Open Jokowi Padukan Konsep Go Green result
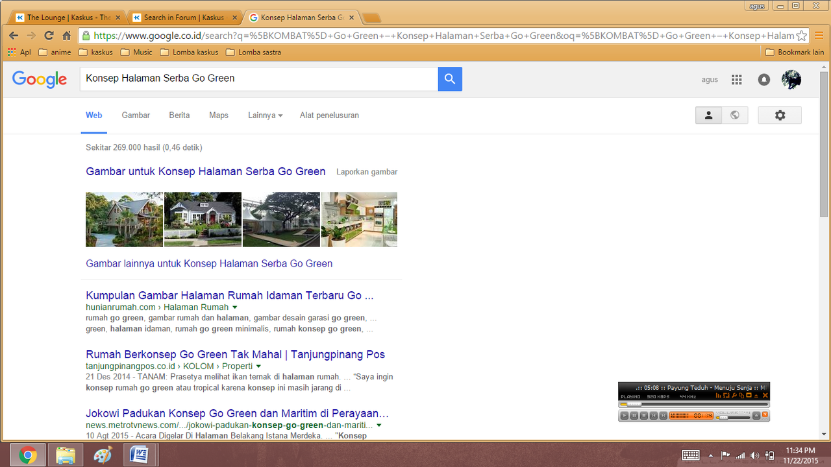831x467 pixels. pos(237,414)
